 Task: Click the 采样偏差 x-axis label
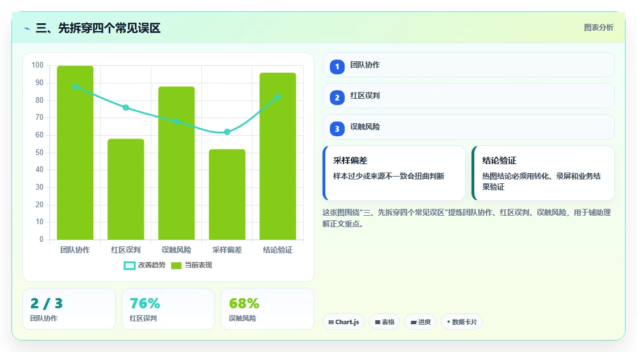(x=227, y=250)
